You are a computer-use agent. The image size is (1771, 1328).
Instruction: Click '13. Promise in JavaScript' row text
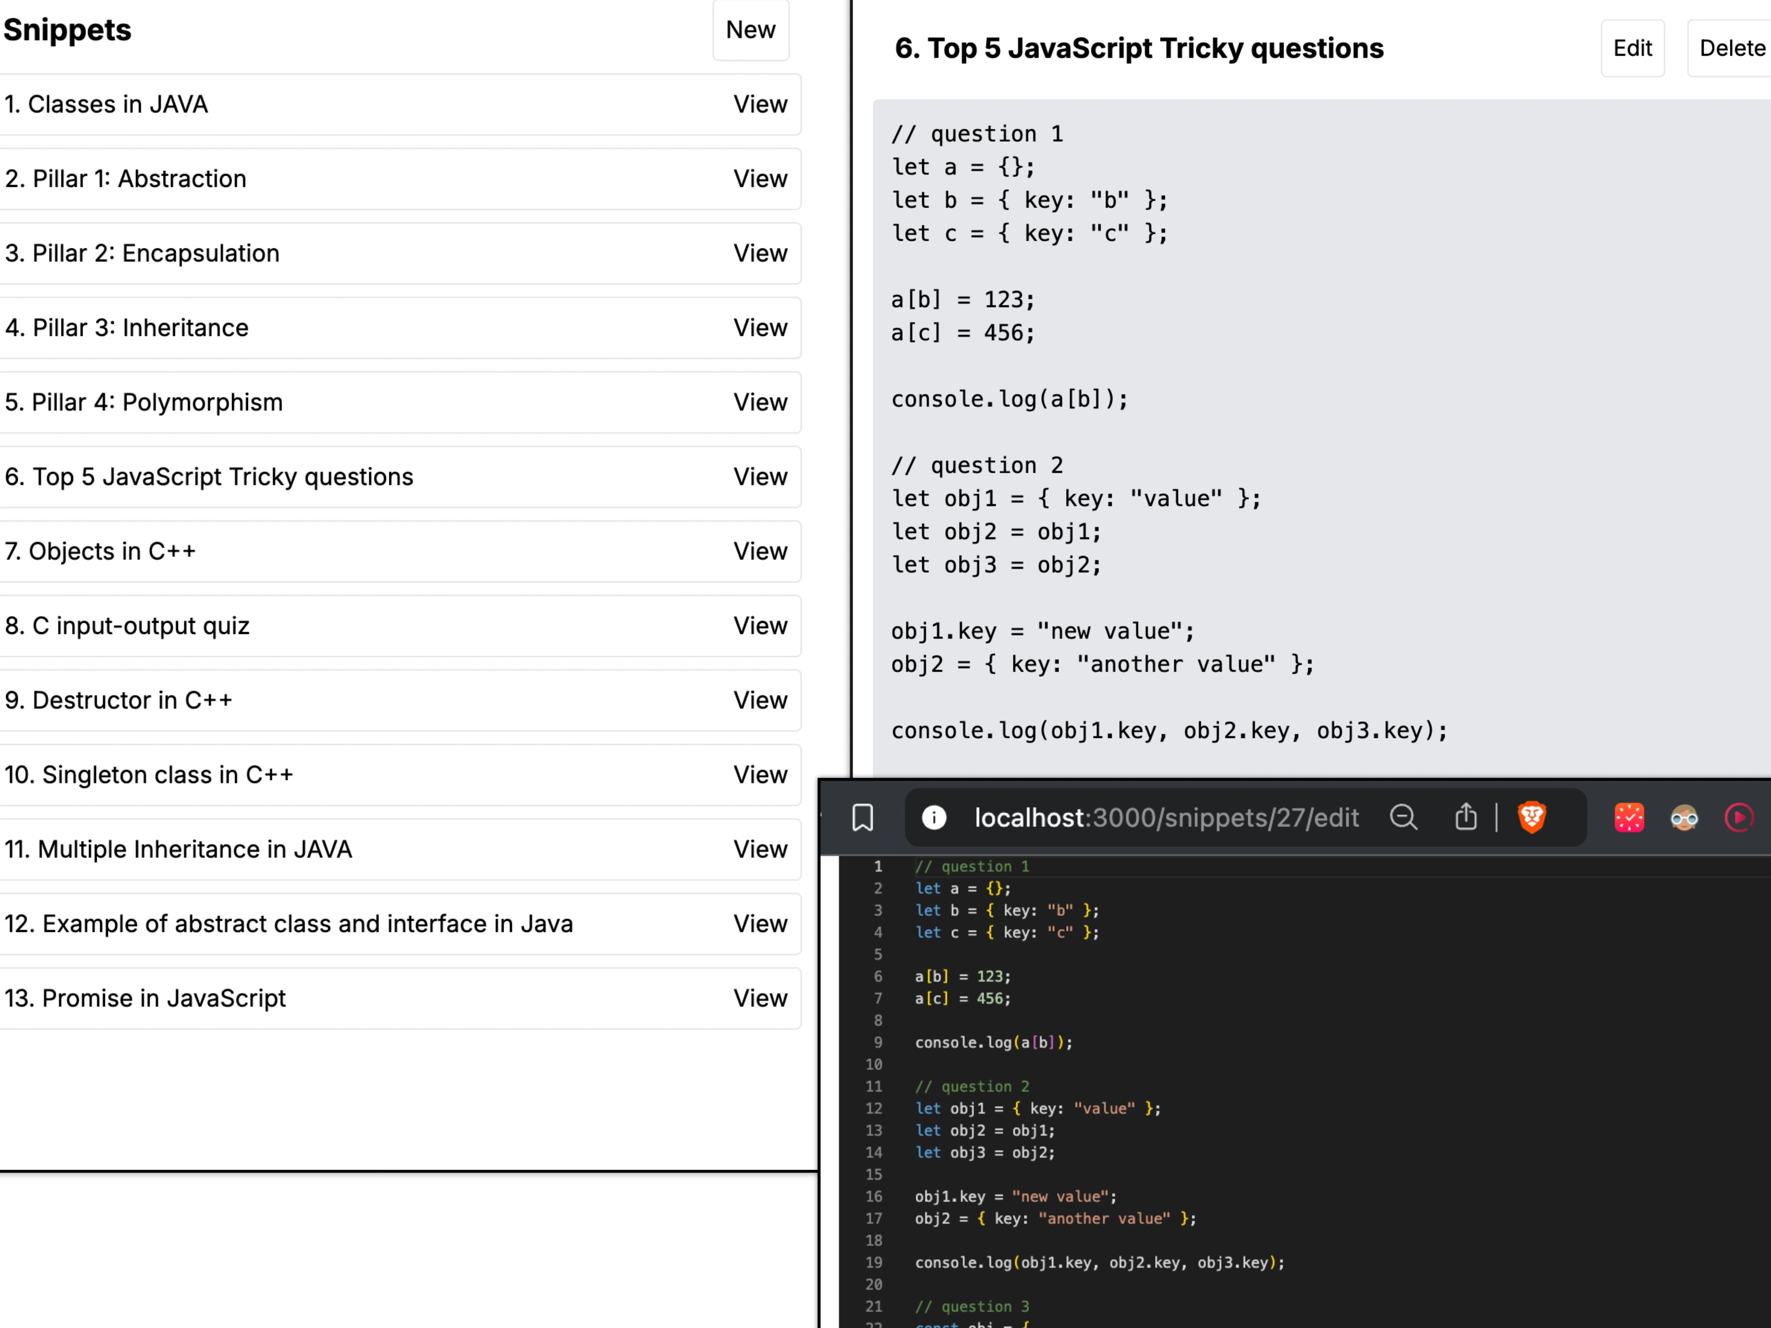145,997
